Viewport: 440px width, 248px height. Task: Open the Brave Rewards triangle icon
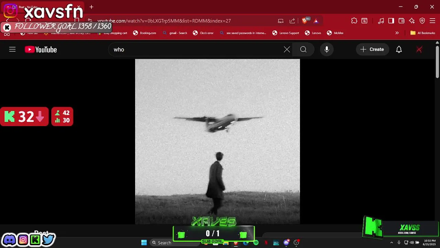coord(316,21)
